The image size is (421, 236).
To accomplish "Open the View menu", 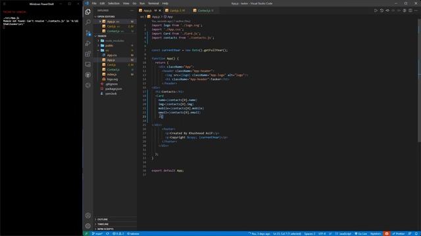I will tap(126, 3).
